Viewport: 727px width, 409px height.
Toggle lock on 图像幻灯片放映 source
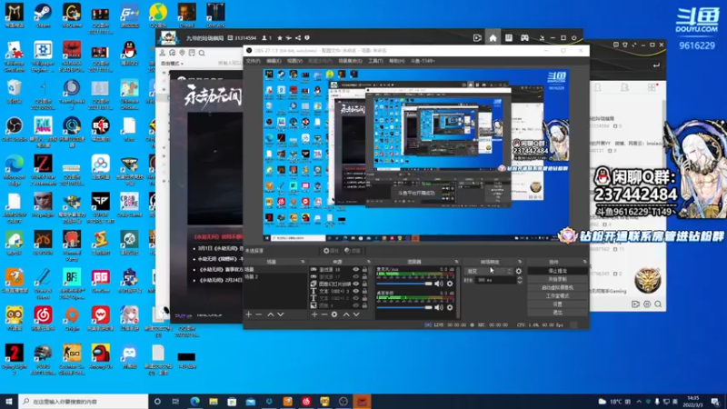364,284
